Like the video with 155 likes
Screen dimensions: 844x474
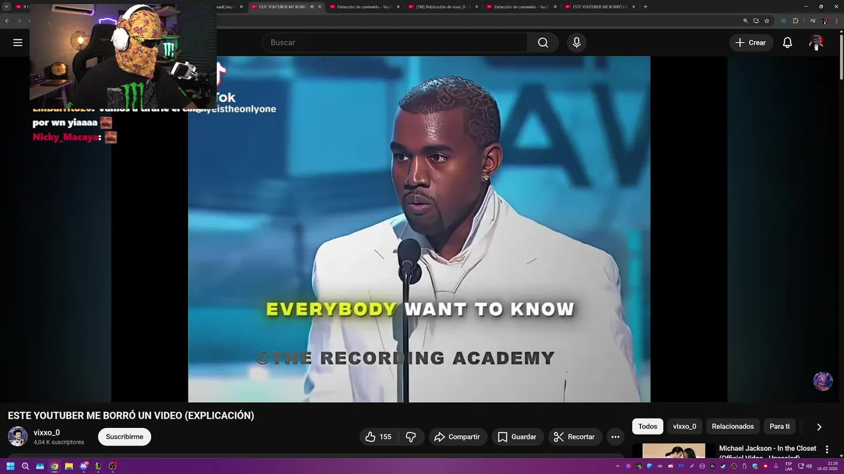coord(378,436)
